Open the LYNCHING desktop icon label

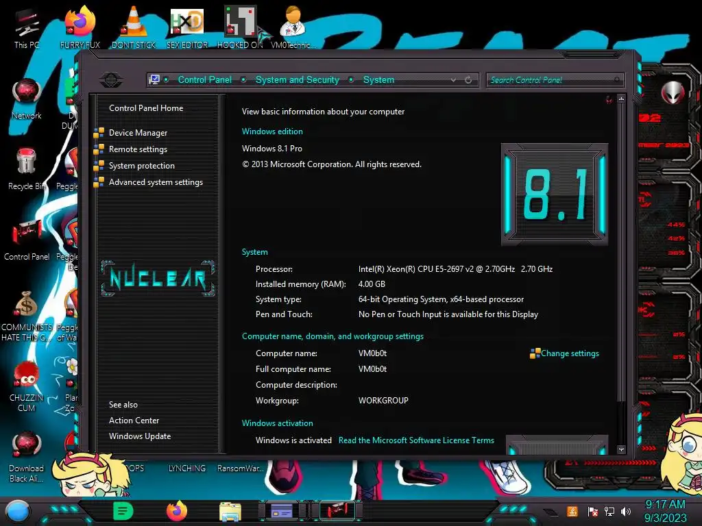point(187,468)
